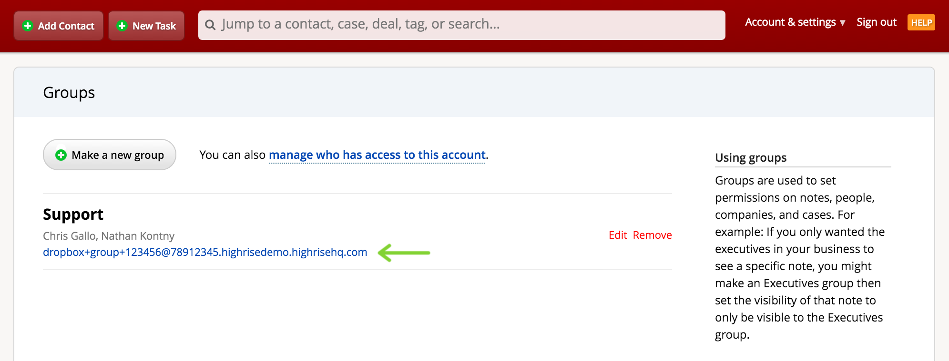Sign out of the account
Viewport: 949px width, 361px height.
coord(876,22)
